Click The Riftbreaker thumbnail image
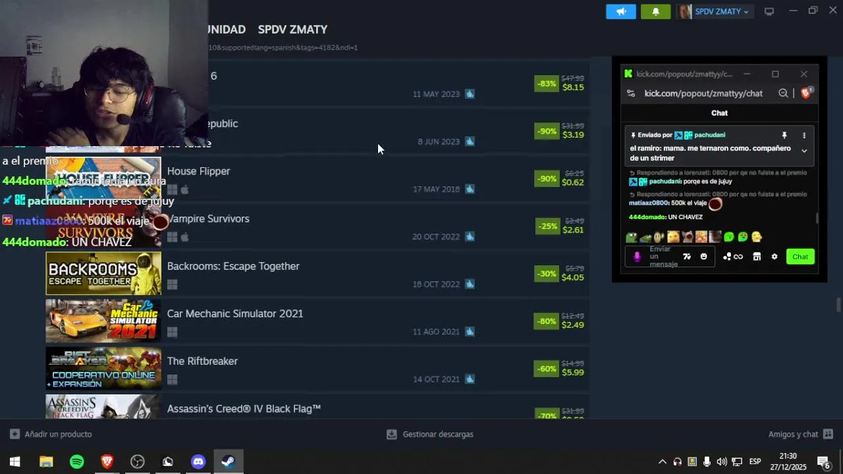The width and height of the screenshot is (843, 474). click(x=103, y=368)
